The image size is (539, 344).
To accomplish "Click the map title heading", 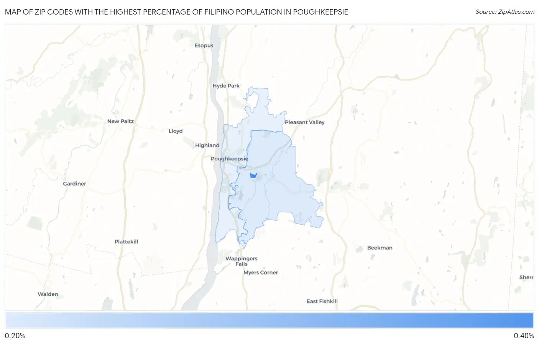I will [177, 12].
